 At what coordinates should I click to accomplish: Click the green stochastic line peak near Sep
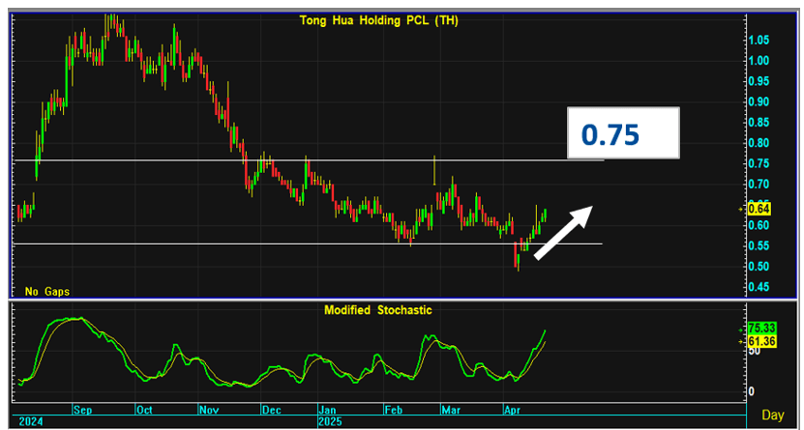tap(77, 319)
